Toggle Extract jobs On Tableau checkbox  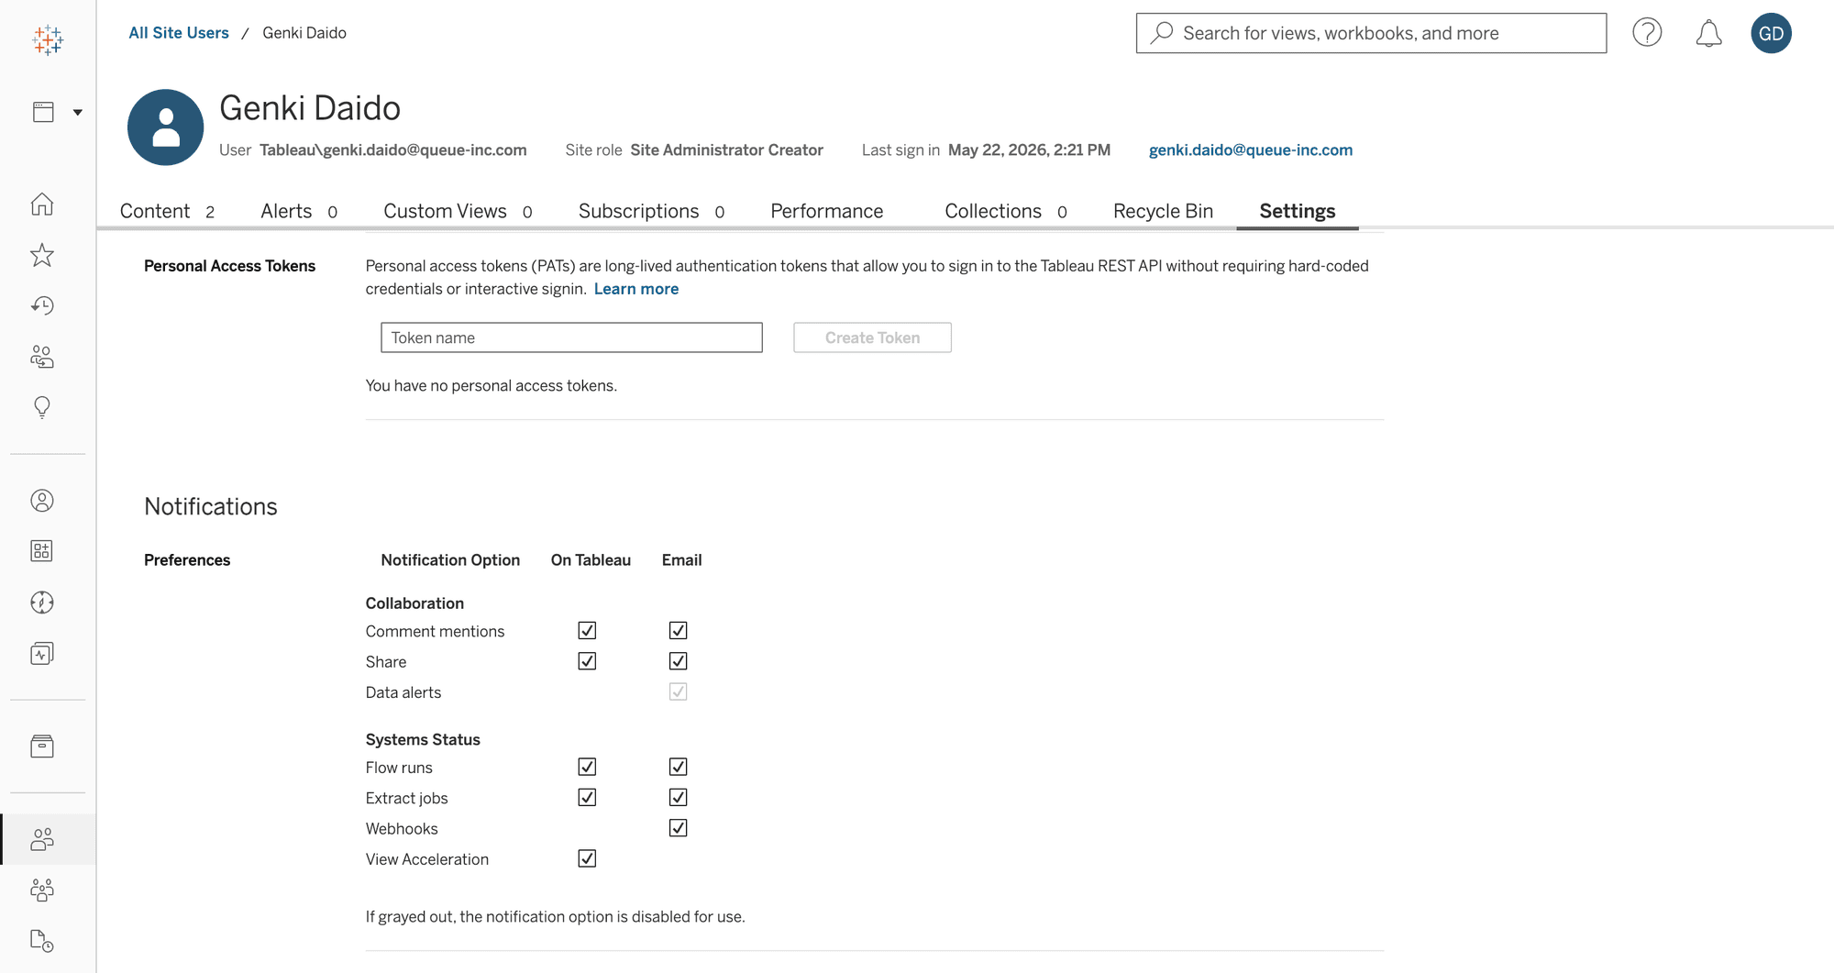pos(587,798)
